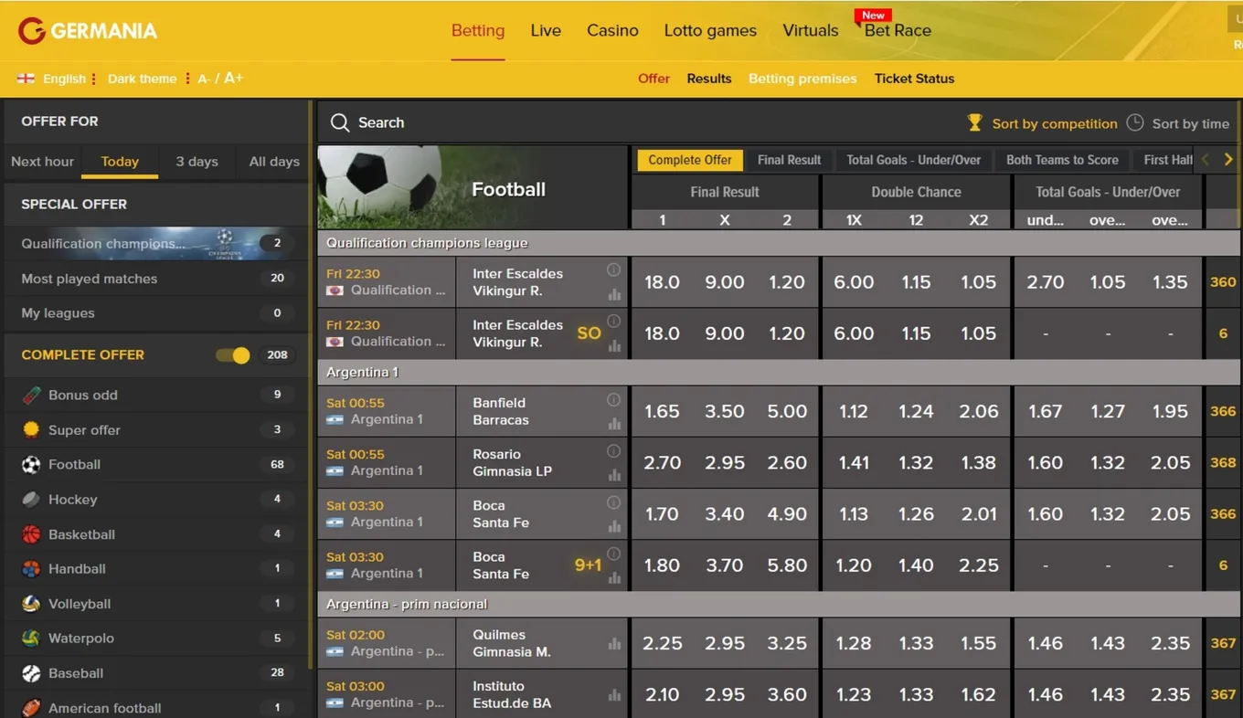Choose Handball icon in sidebar

pyautogui.click(x=31, y=568)
